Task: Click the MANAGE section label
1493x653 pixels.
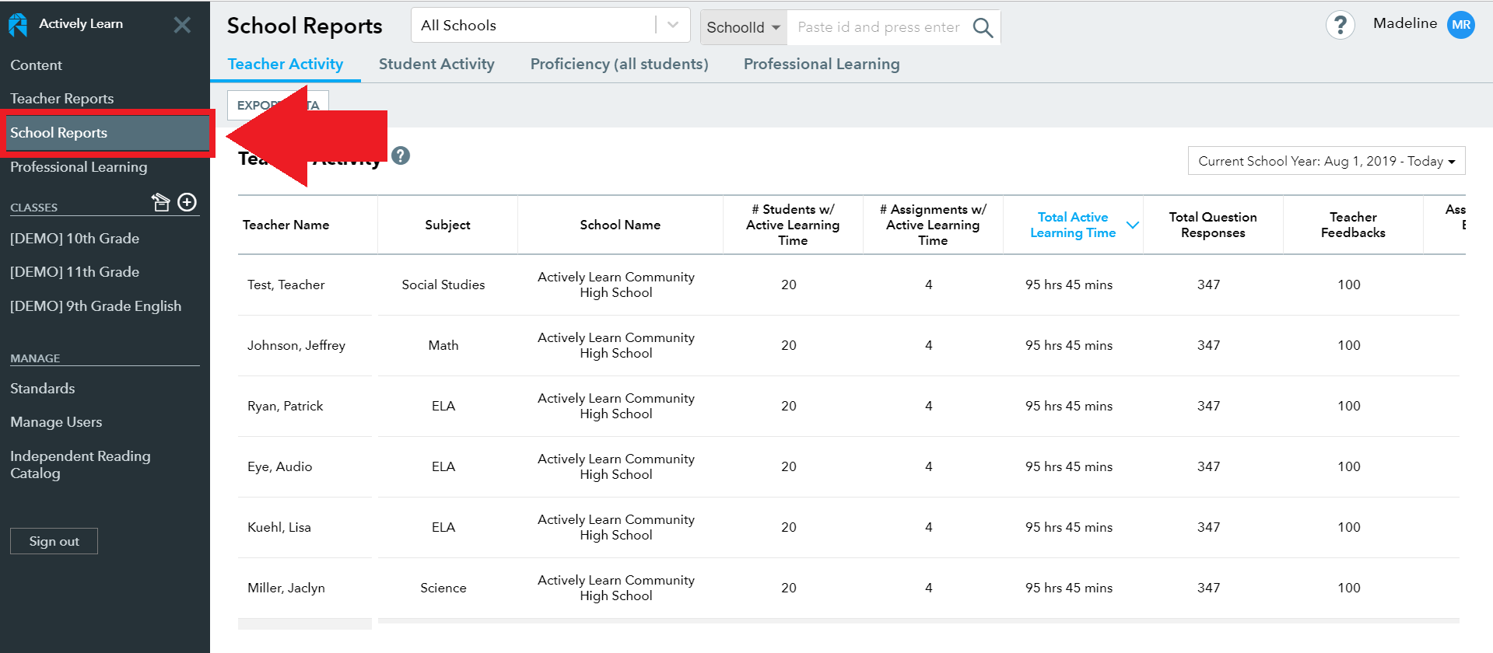Action: coord(35,358)
